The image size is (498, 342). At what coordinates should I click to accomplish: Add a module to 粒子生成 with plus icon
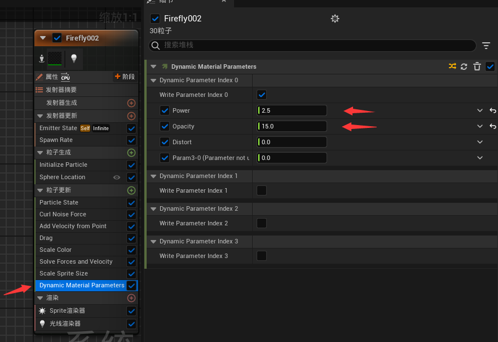click(131, 153)
